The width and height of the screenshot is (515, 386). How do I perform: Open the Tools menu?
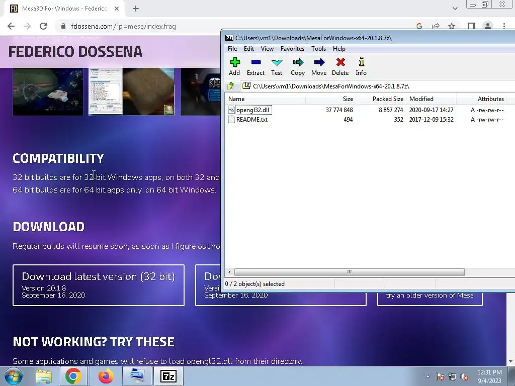pyautogui.click(x=318, y=49)
